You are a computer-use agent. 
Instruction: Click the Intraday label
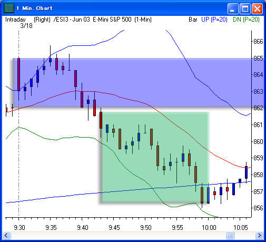(x=15, y=20)
